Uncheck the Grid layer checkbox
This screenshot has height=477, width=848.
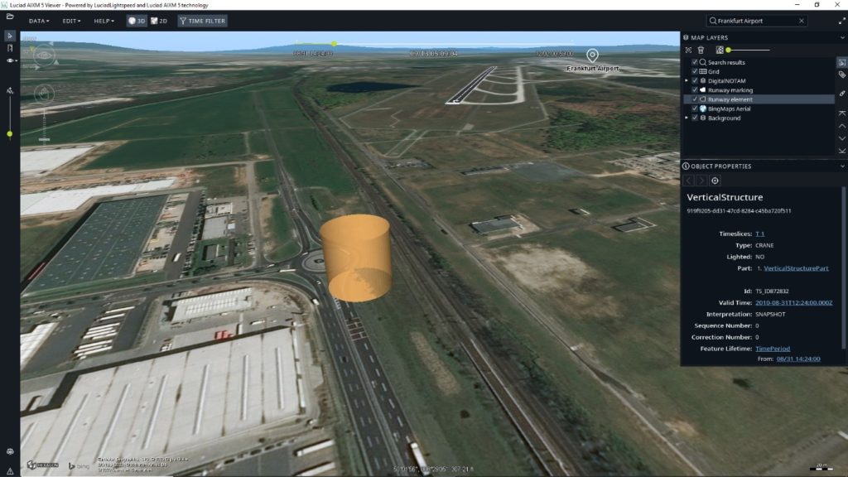694,72
